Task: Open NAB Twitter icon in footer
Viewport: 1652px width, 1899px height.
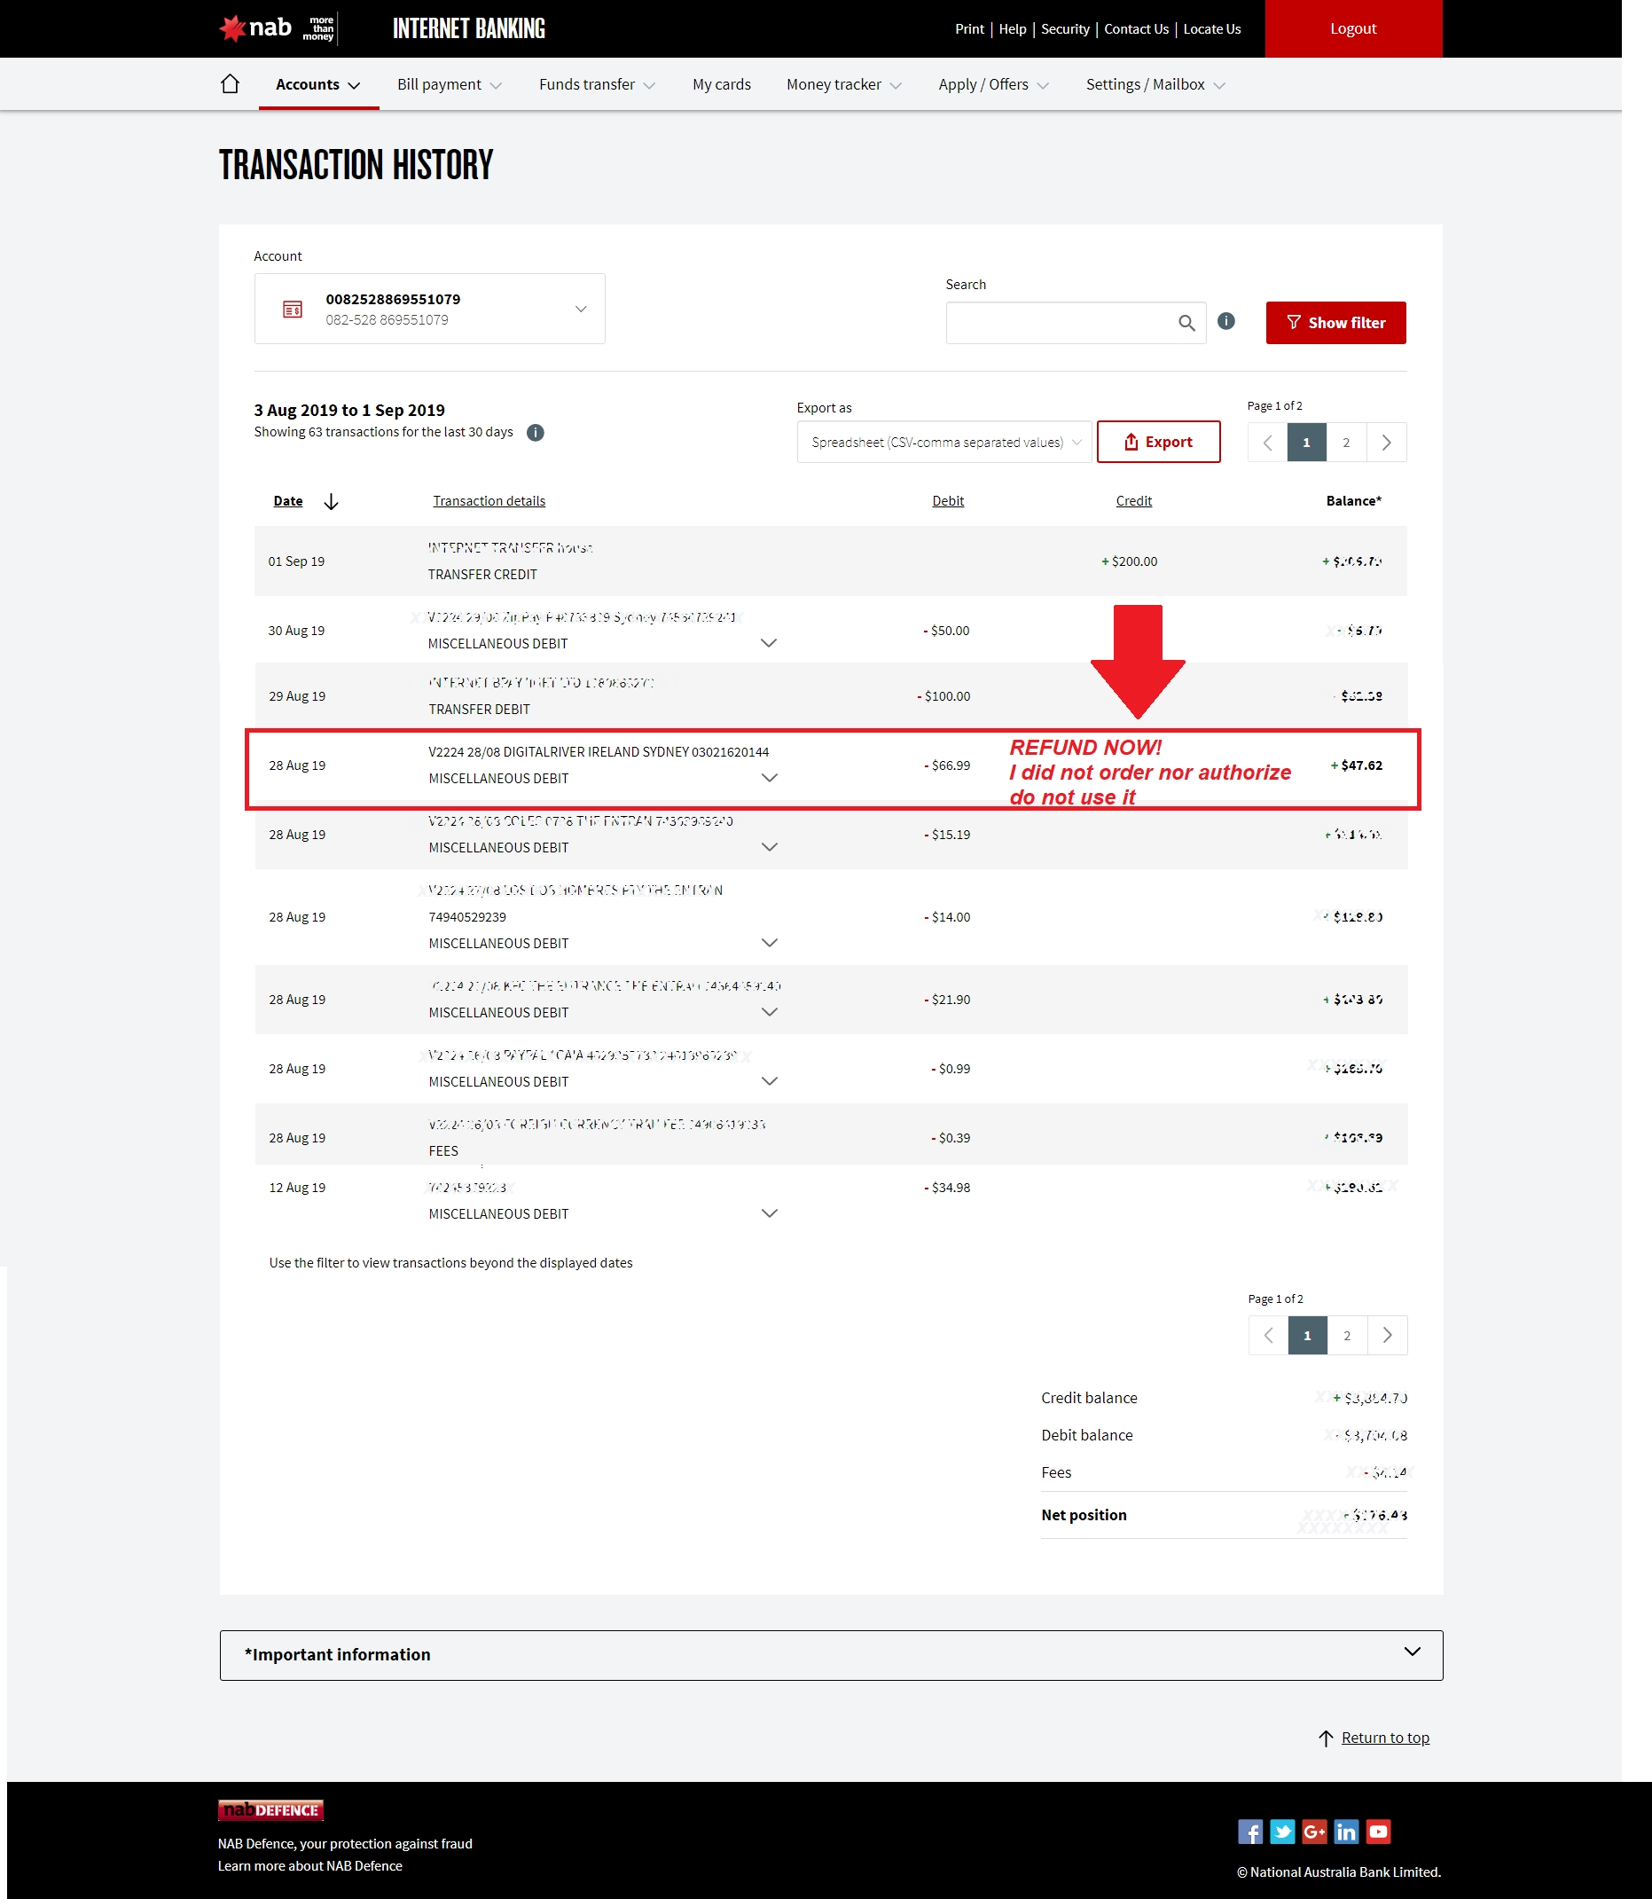Action: click(1282, 1832)
